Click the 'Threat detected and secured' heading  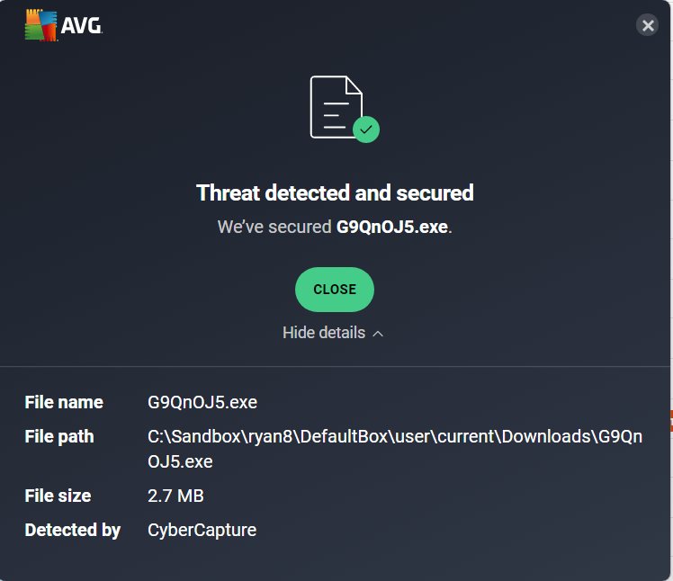point(335,192)
